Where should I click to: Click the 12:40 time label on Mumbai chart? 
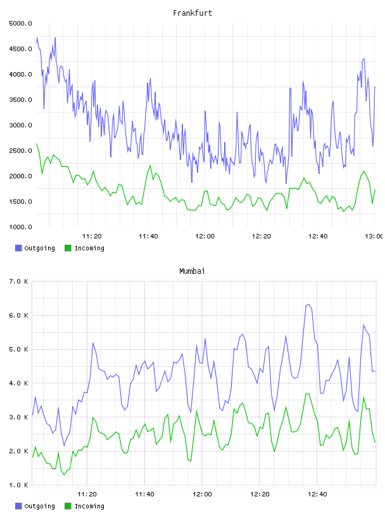point(317,494)
